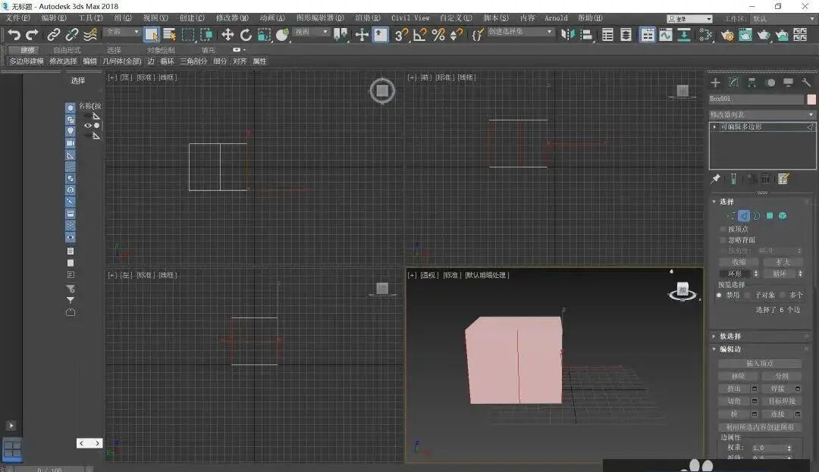Expand the 可编辑多边形 modifier stack entry
This screenshot has height=472, width=819.
[x=714, y=127]
